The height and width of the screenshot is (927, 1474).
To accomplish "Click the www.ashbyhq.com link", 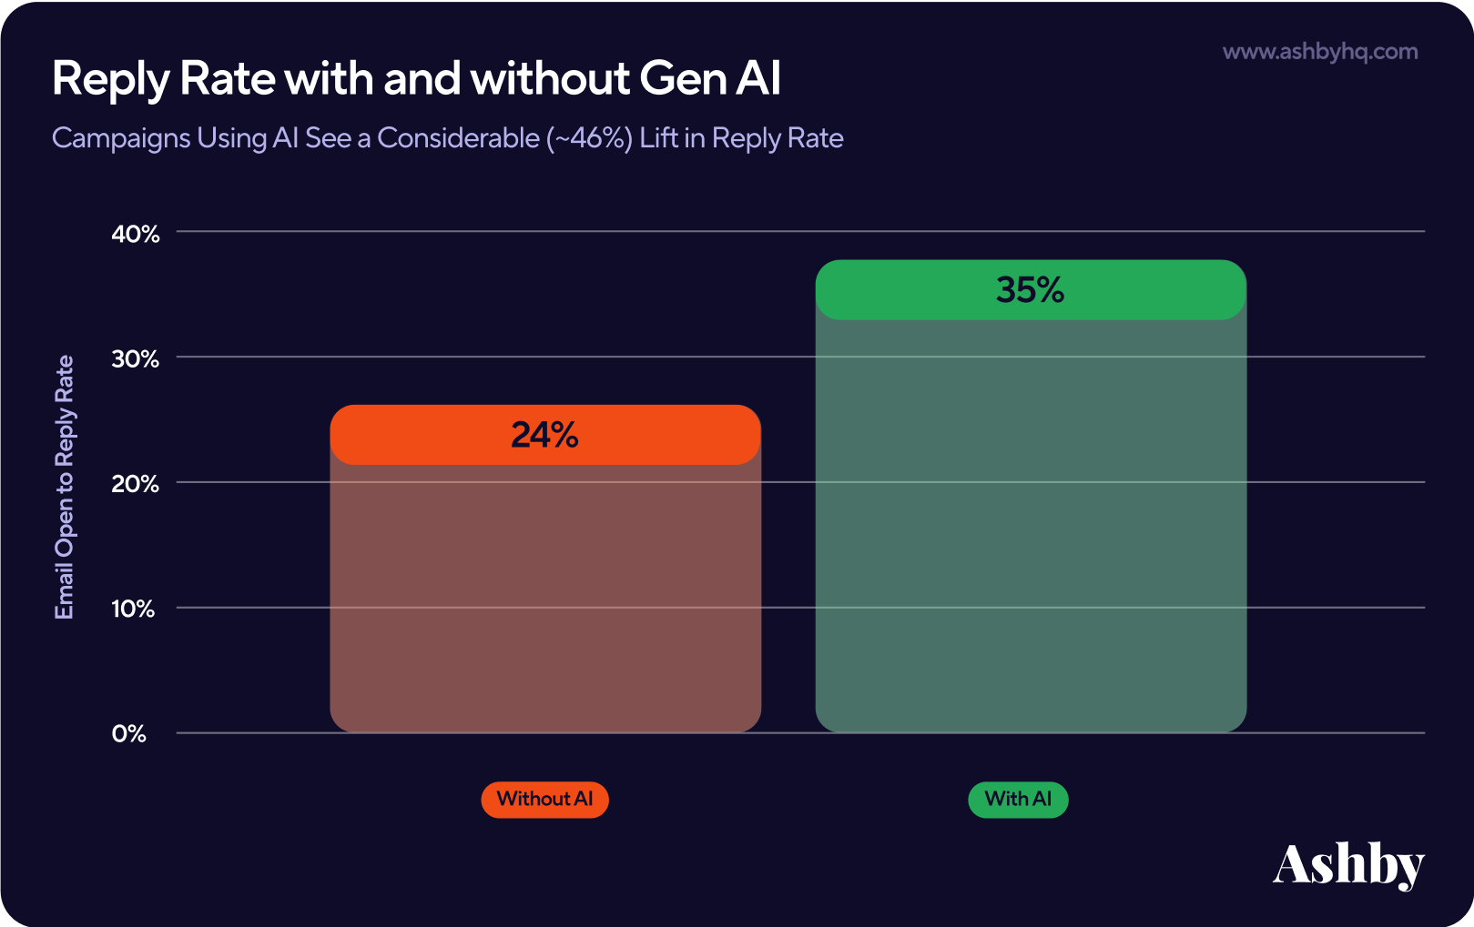I will coord(1319,52).
